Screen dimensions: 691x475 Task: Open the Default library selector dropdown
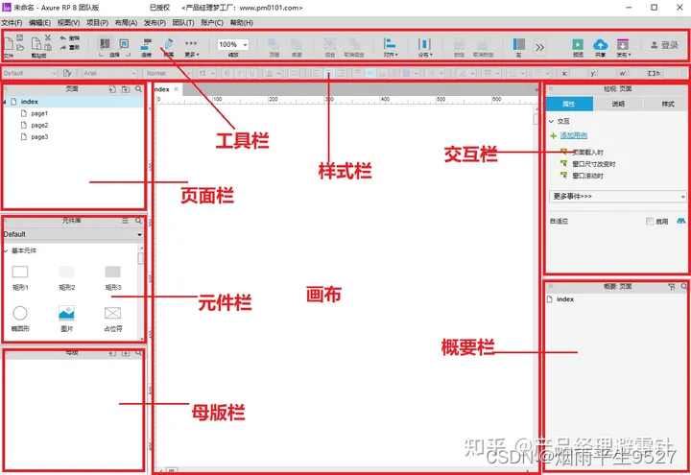point(73,234)
